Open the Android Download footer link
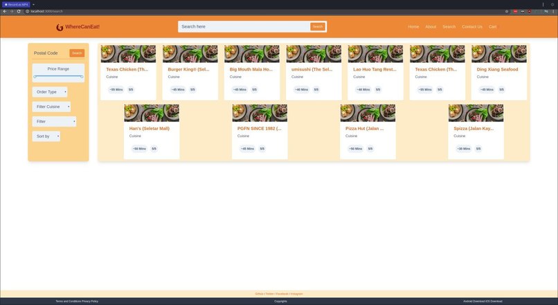Image resolution: width=558 pixels, height=305 pixels. (x=474, y=302)
